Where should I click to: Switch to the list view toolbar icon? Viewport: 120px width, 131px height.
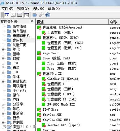click(20, 15)
